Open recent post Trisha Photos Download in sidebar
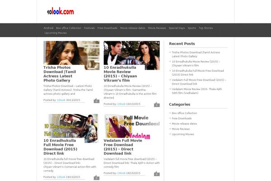 coord(196,54)
